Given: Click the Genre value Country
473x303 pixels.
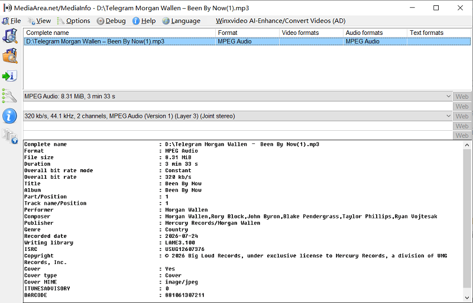Looking at the screenshot, I should 176,230.
